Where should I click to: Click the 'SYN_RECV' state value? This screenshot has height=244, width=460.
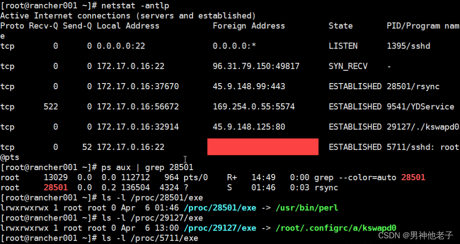coord(348,66)
